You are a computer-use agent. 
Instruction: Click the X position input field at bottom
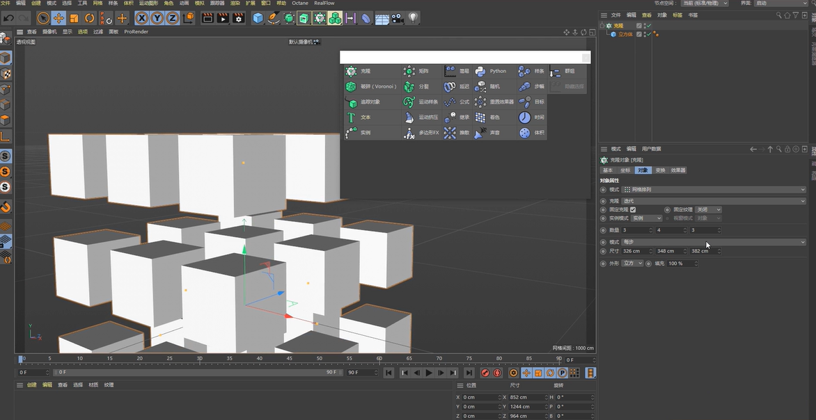(x=480, y=397)
